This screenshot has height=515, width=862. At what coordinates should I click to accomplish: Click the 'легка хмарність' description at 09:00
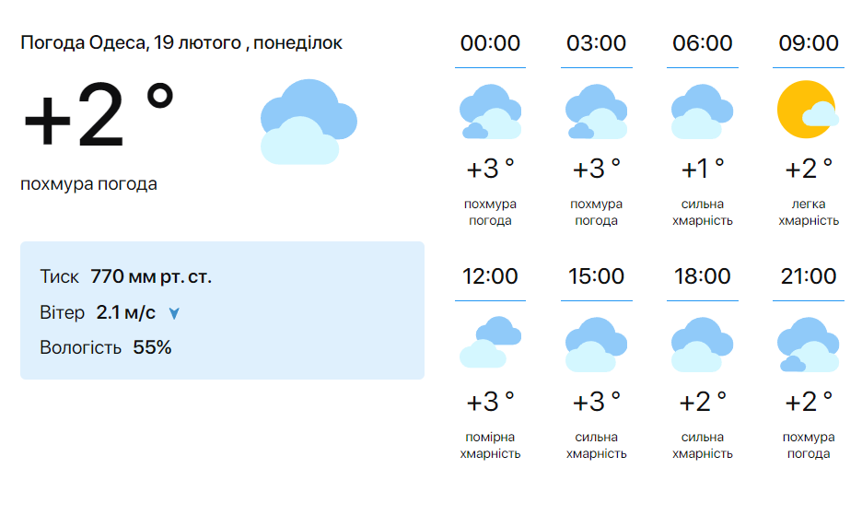(x=809, y=212)
